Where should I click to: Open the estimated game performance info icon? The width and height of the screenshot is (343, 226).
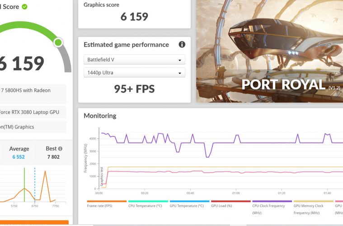click(182, 44)
